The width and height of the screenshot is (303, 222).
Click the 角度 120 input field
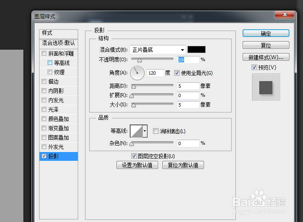[x=156, y=73]
